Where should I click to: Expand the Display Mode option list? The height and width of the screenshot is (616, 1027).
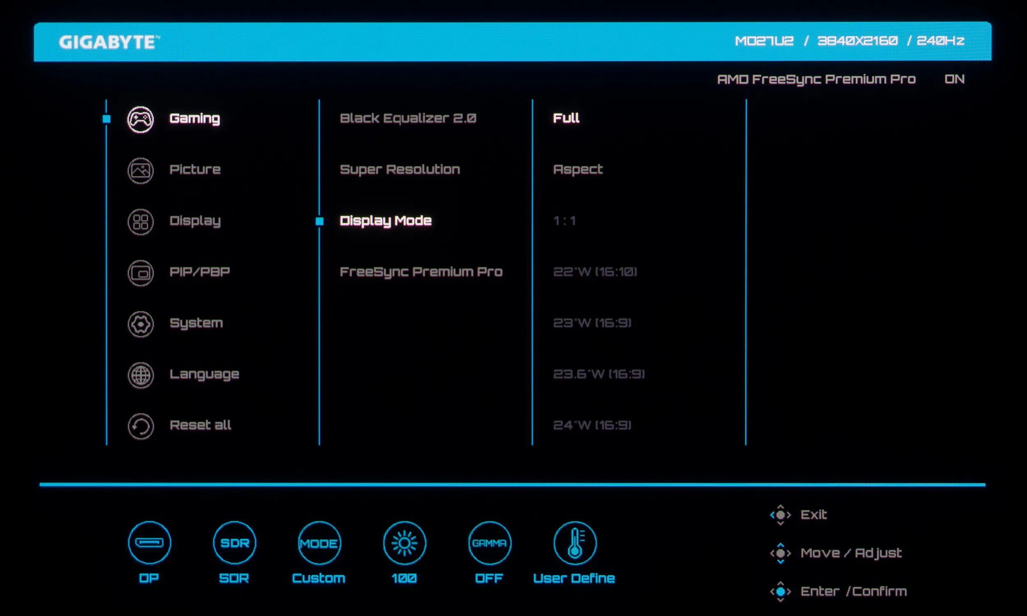(x=385, y=221)
